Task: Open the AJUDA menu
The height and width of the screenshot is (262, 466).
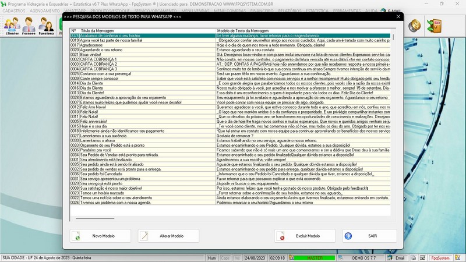Action: (371, 11)
